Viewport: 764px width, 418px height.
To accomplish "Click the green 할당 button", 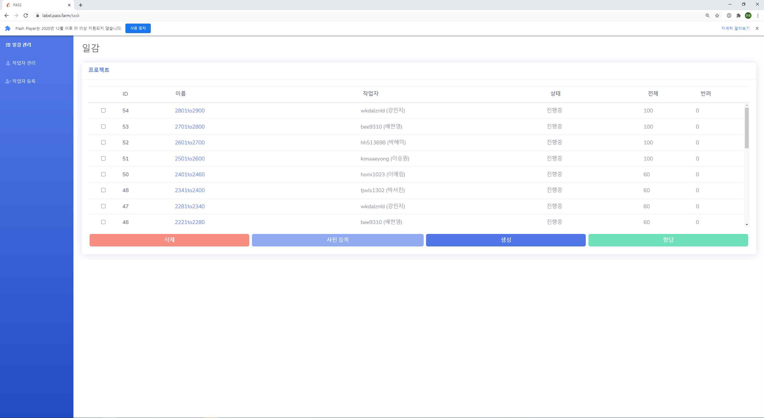I will click(668, 240).
